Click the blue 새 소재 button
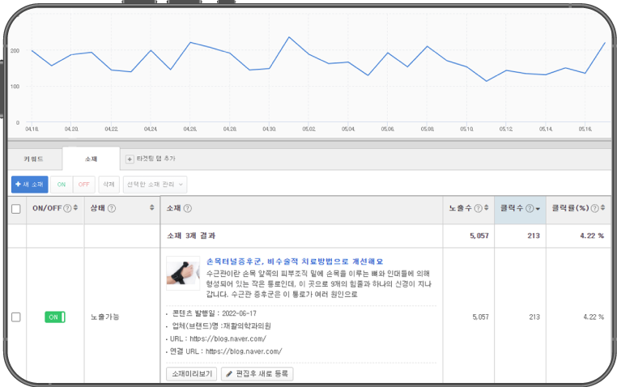The width and height of the screenshot is (617, 387). pos(30,185)
